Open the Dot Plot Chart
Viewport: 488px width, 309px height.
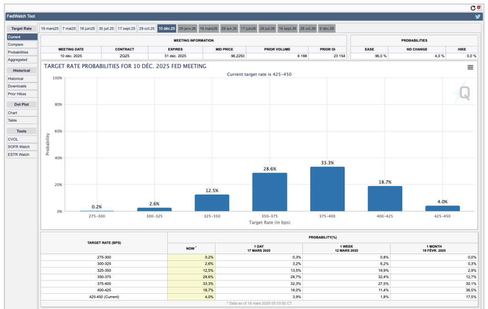(22, 113)
